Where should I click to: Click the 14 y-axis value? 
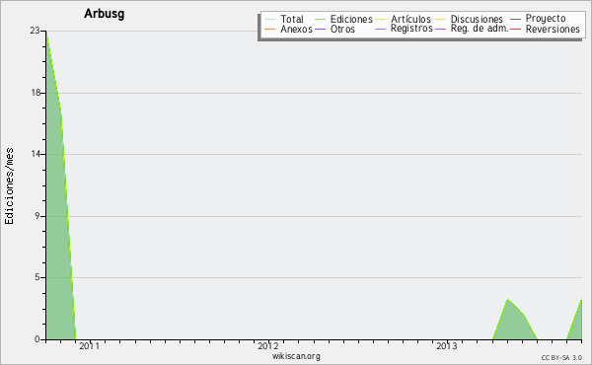pyautogui.click(x=36, y=154)
